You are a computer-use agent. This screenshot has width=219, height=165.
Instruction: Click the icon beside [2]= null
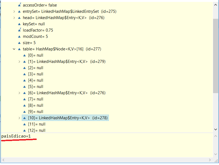[x=24, y=68]
